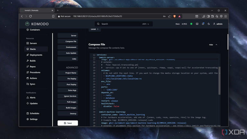Viewport: 247px width, 139px height.
Task: Navigate to Repos in the sidebar
Action: (x=32, y=67)
